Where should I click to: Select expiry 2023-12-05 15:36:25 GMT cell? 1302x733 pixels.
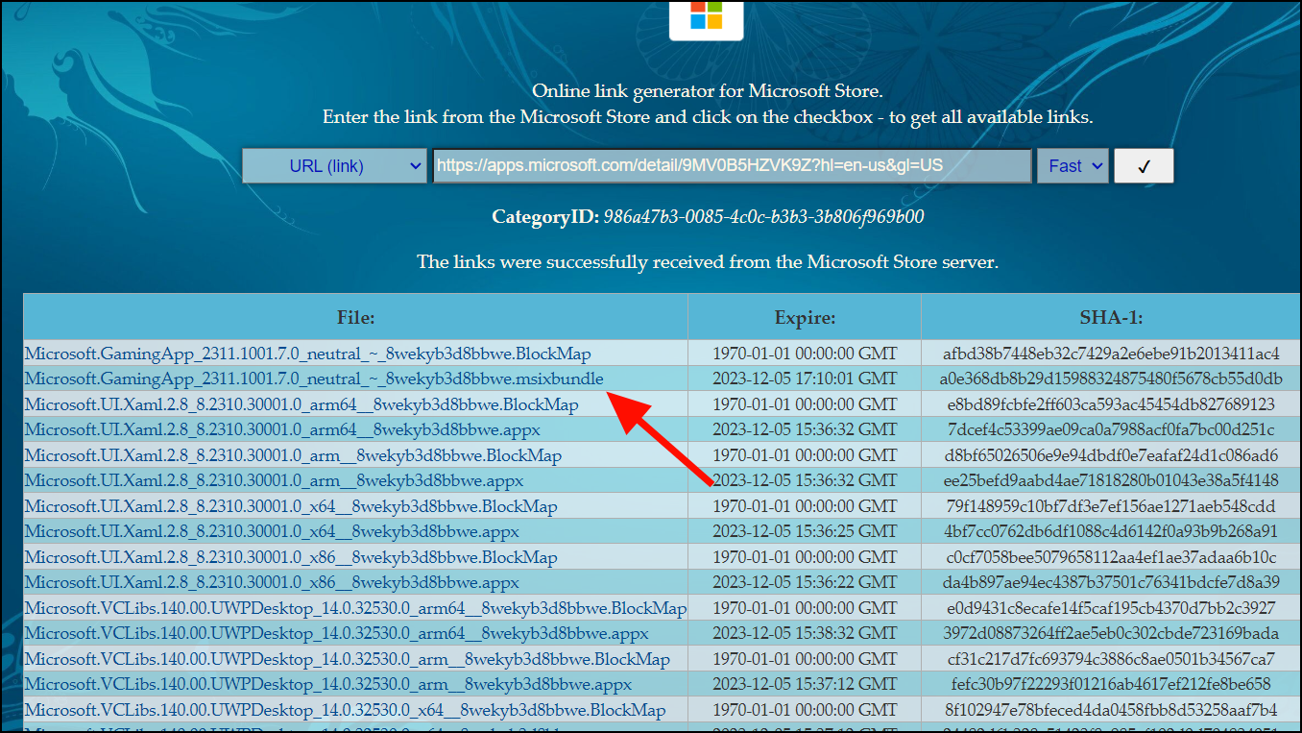(x=805, y=531)
